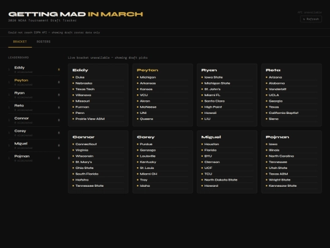
Task: Click Arkansas in Peyton's picks
Action: [x=148, y=83]
